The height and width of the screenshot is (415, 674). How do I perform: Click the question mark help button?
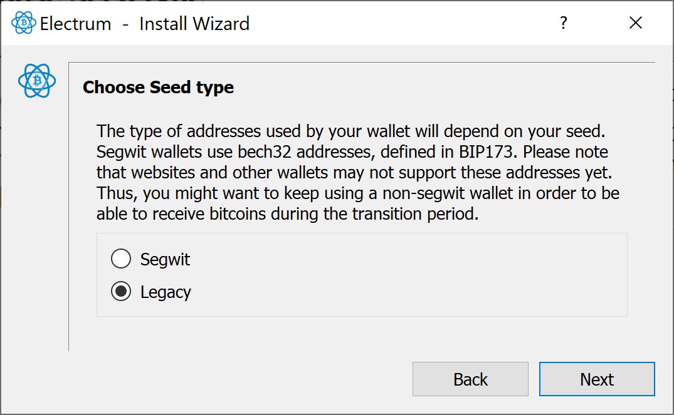click(563, 23)
